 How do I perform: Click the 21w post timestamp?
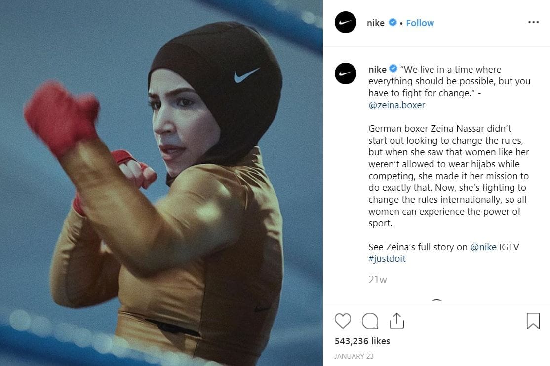(x=377, y=280)
